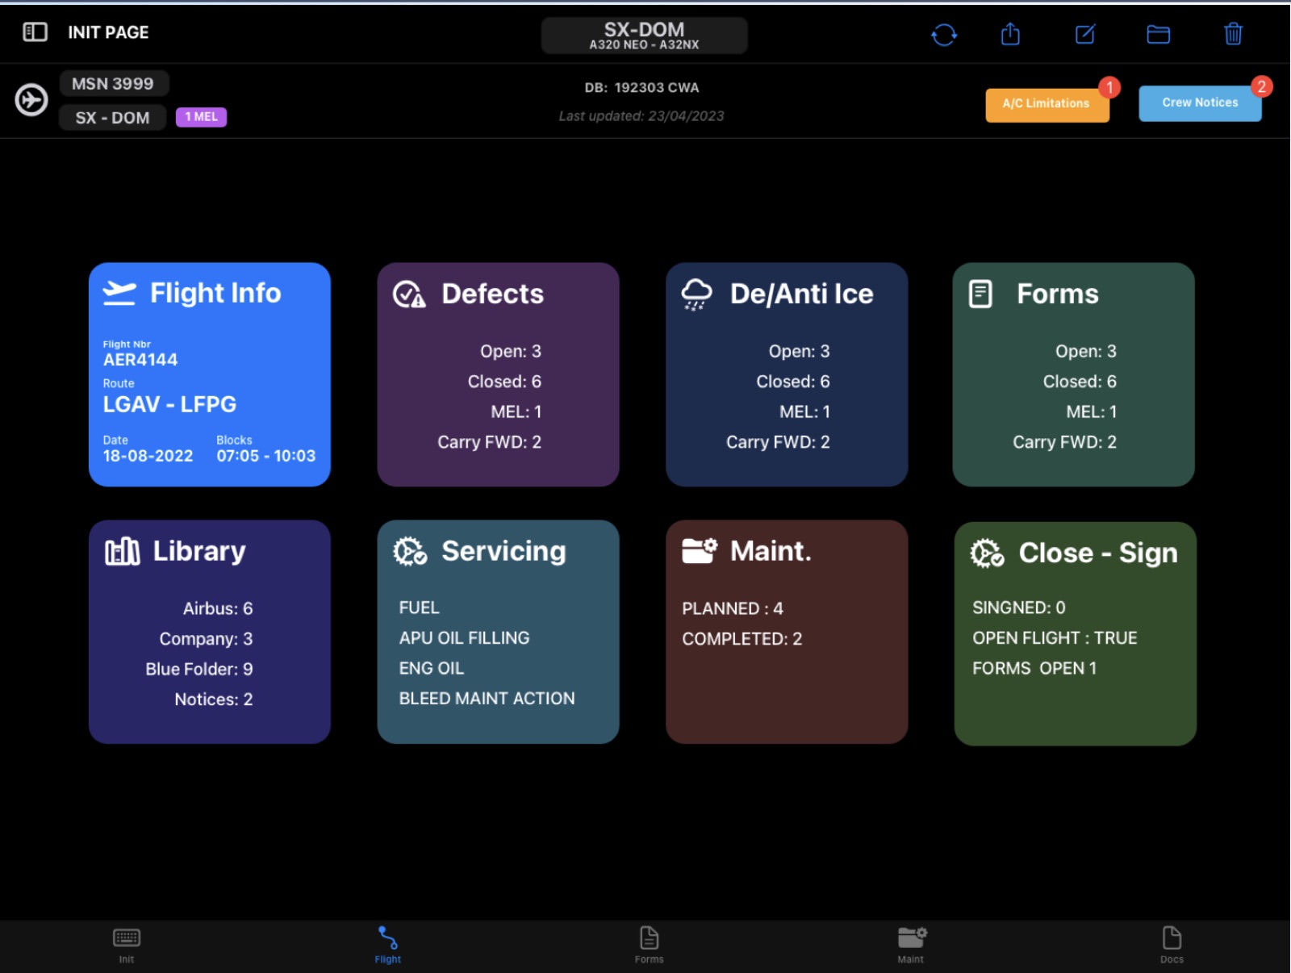Click route LGAV - LFPG
1291x973 pixels.
169,404
